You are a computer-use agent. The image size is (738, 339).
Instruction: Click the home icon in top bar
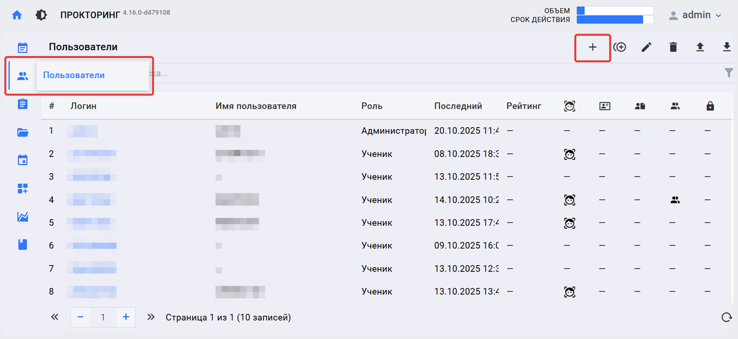[x=17, y=15]
